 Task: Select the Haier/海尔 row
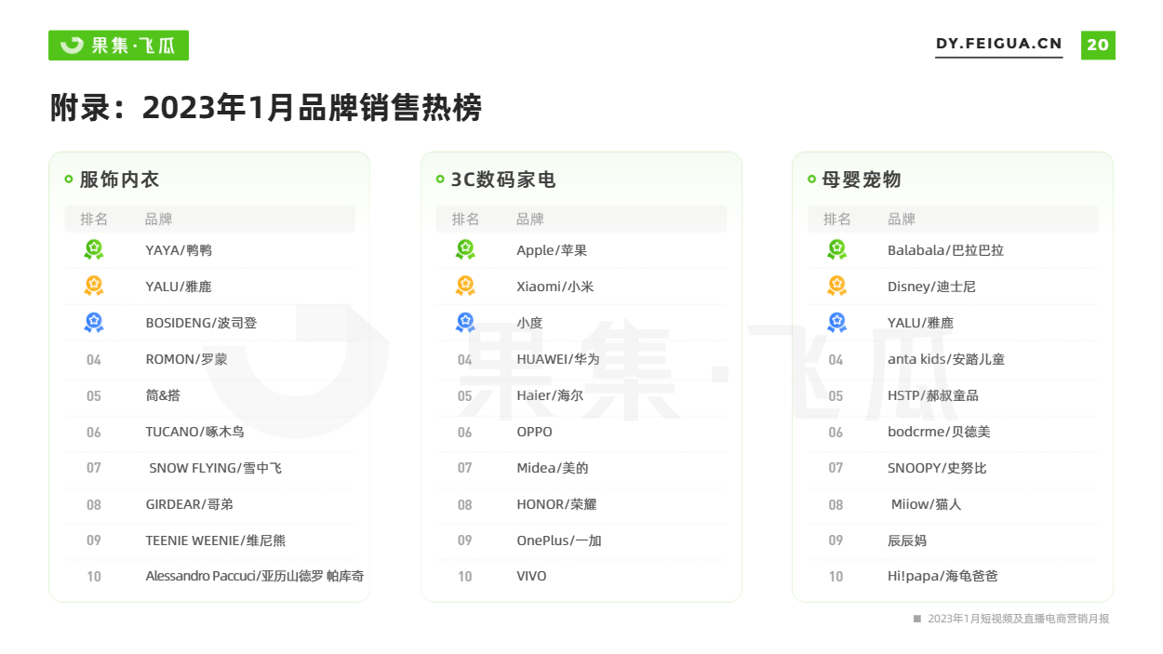click(581, 395)
